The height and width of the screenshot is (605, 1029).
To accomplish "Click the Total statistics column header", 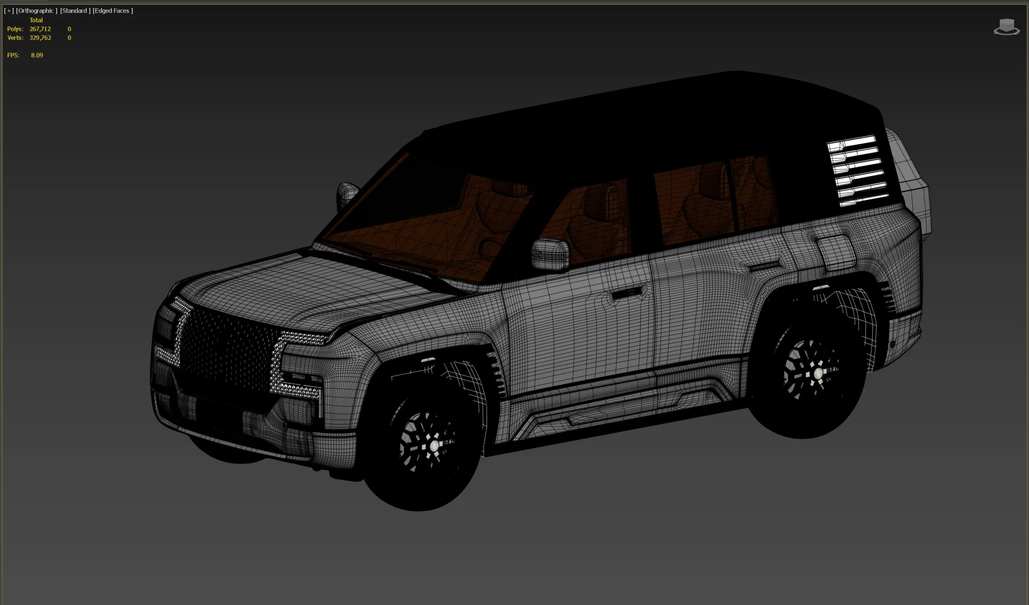I will (x=36, y=20).
